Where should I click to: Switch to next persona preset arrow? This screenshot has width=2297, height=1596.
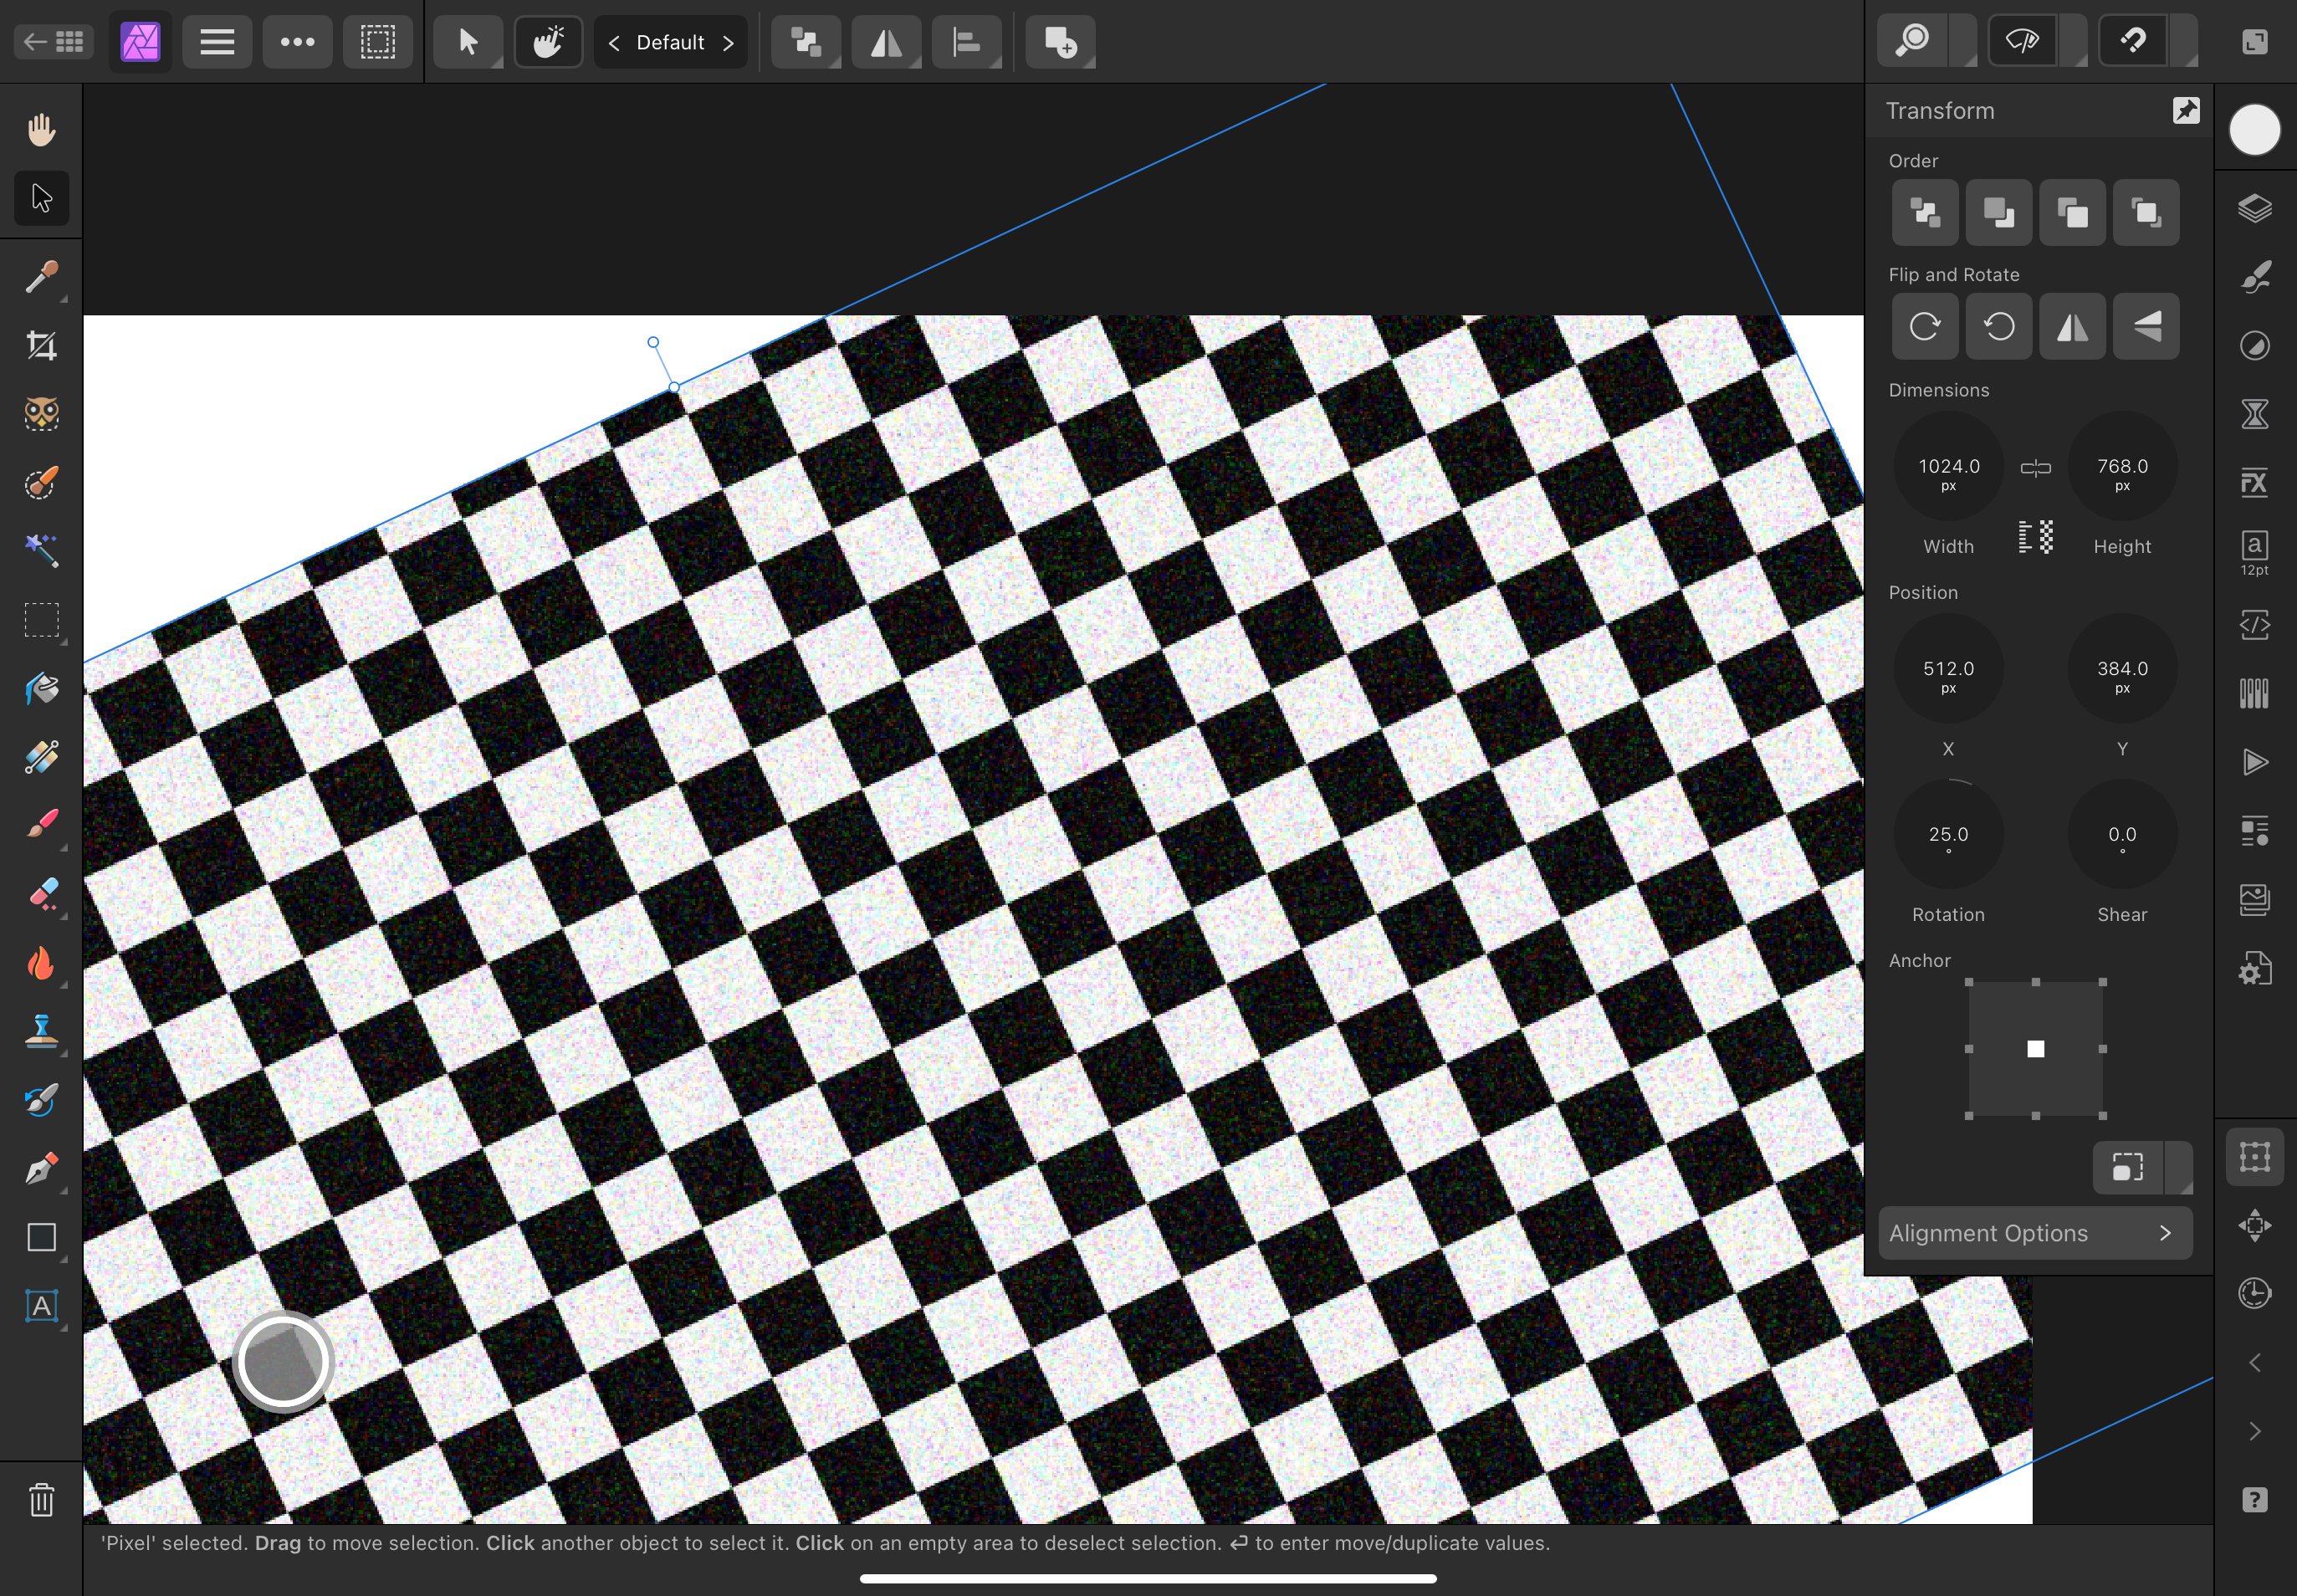[728, 42]
